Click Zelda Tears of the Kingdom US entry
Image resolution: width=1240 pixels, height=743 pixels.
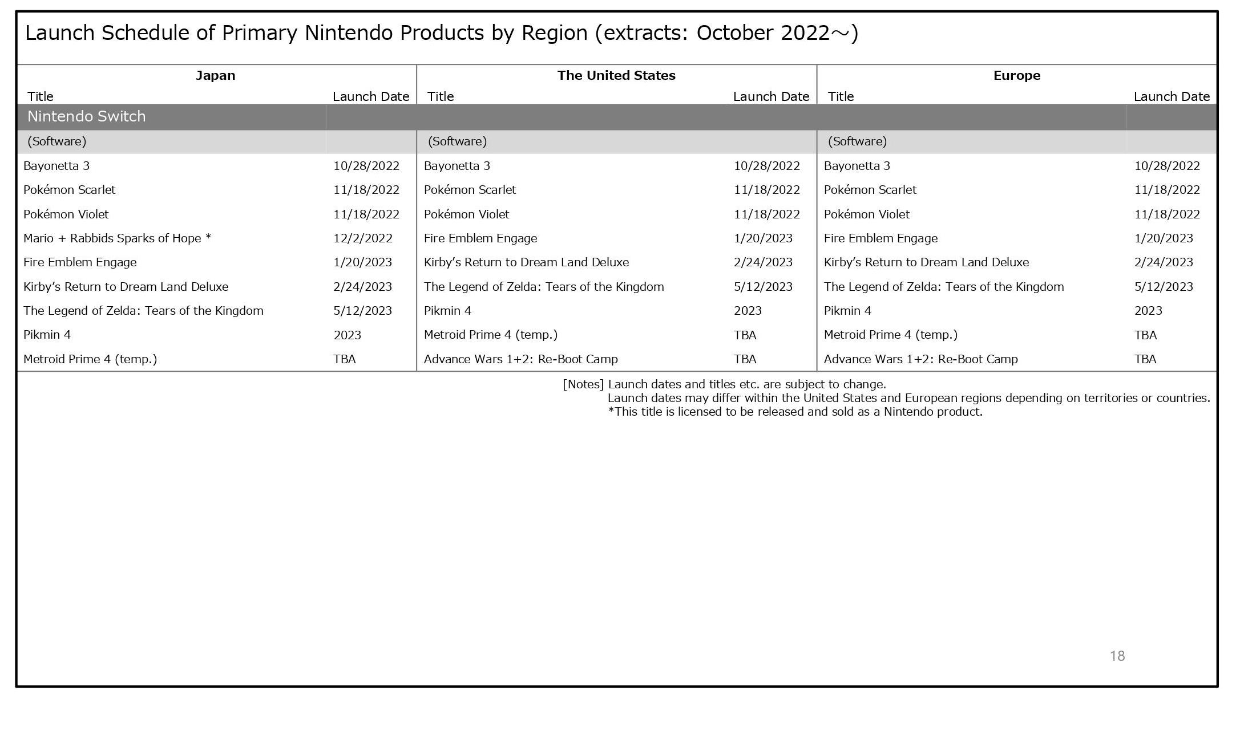click(543, 287)
